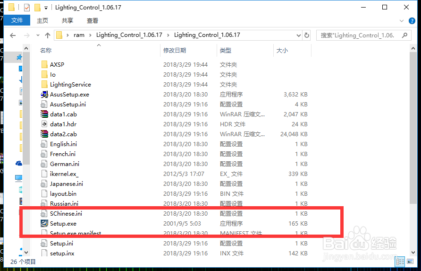Click the HDR 文件 type cell
This screenshot has width=421, height=271.
(x=233, y=124)
